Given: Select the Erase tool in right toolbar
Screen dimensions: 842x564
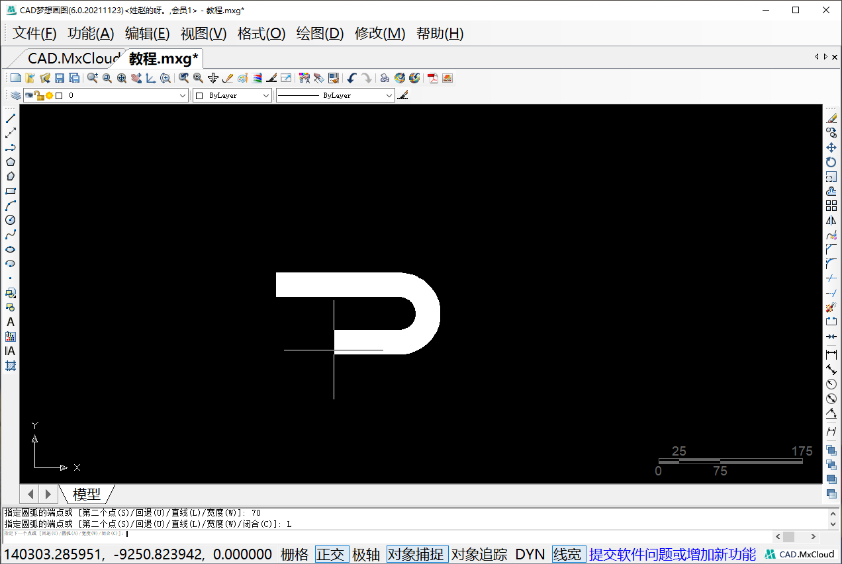Looking at the screenshot, I should pyautogui.click(x=831, y=118).
